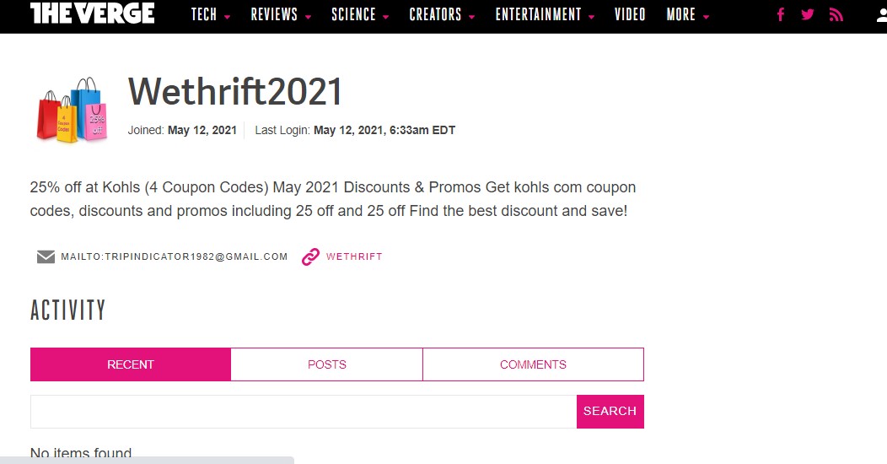Open the Entertainment menu
The width and height of the screenshot is (887, 464).
545,14
